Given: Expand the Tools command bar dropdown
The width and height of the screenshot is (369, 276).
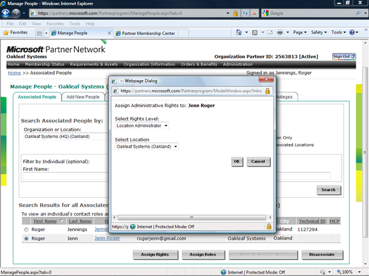Looking at the screenshot, I should pos(338,32).
